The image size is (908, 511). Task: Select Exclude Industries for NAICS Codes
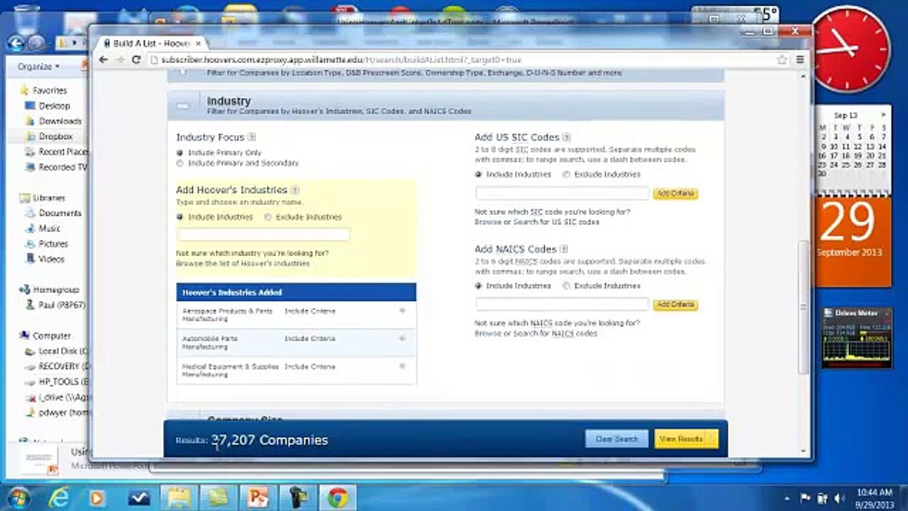566,285
